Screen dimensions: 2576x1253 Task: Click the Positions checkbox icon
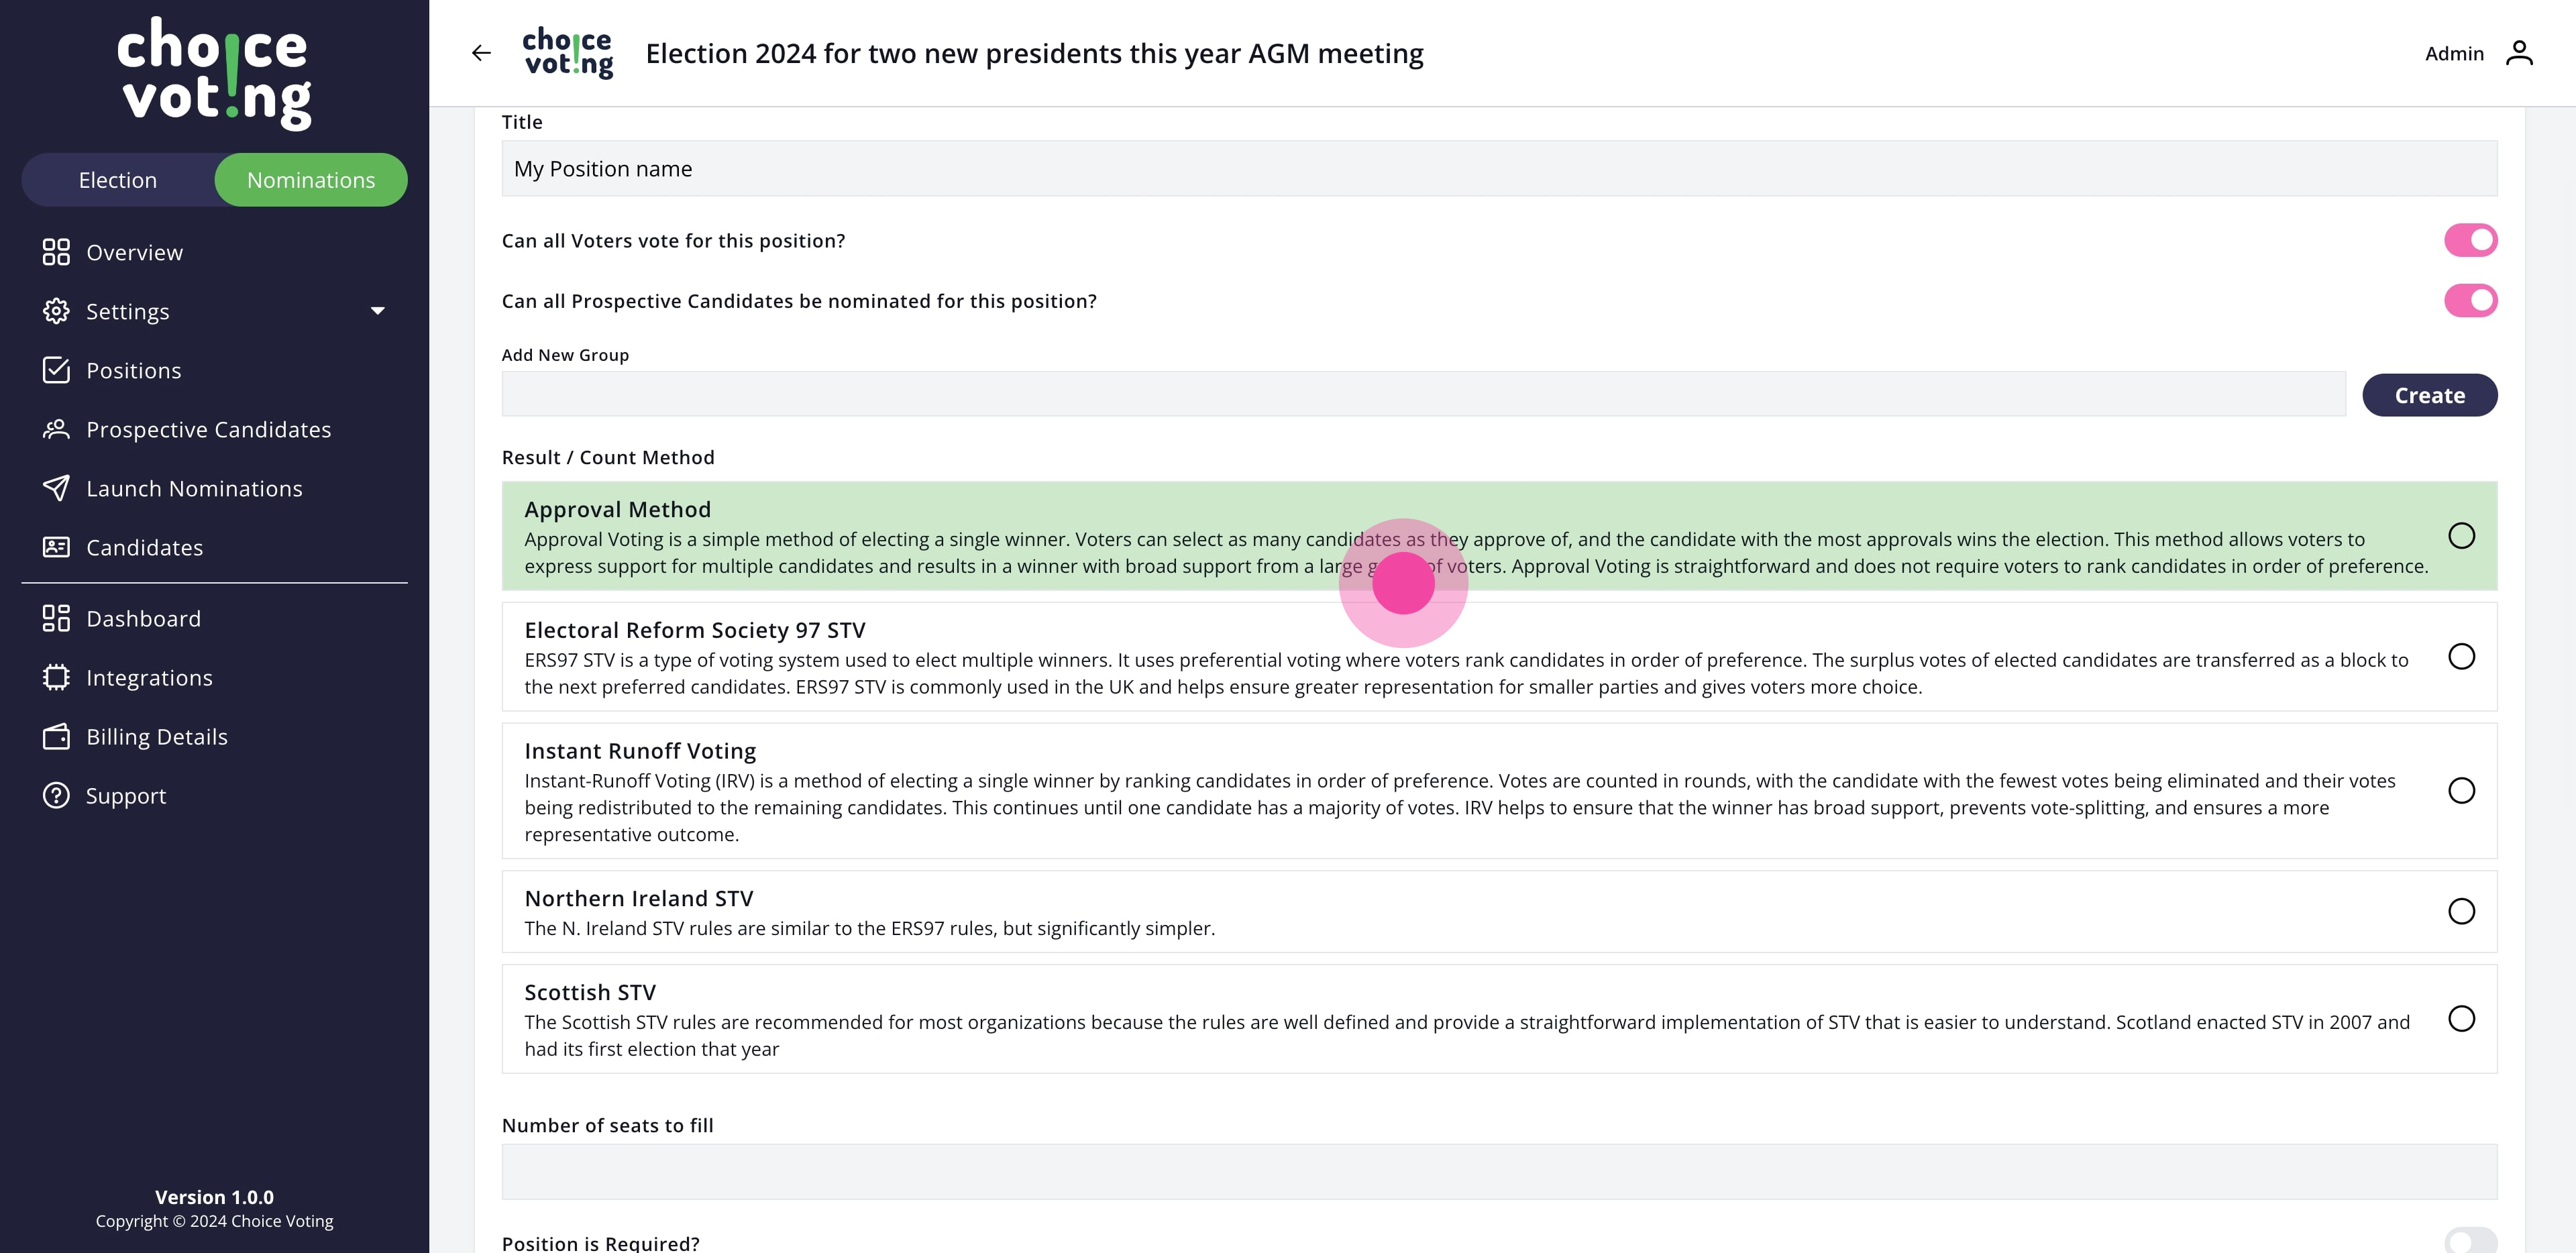click(x=56, y=370)
